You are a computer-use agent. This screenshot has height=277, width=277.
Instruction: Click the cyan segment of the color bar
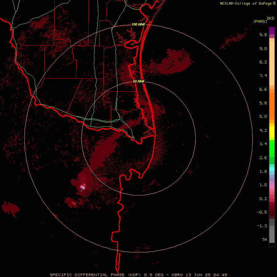[272, 169]
